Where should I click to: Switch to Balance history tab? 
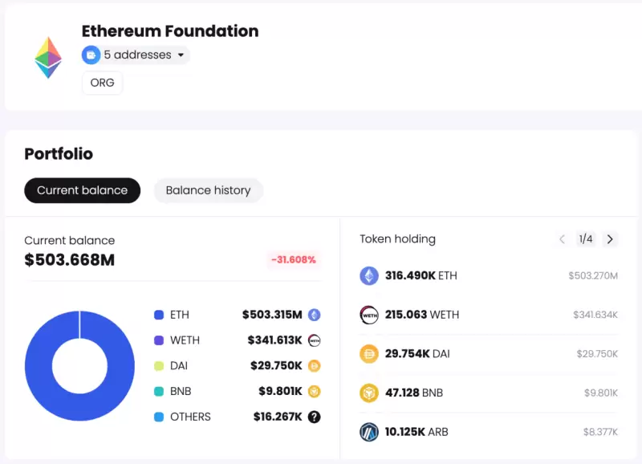(208, 190)
